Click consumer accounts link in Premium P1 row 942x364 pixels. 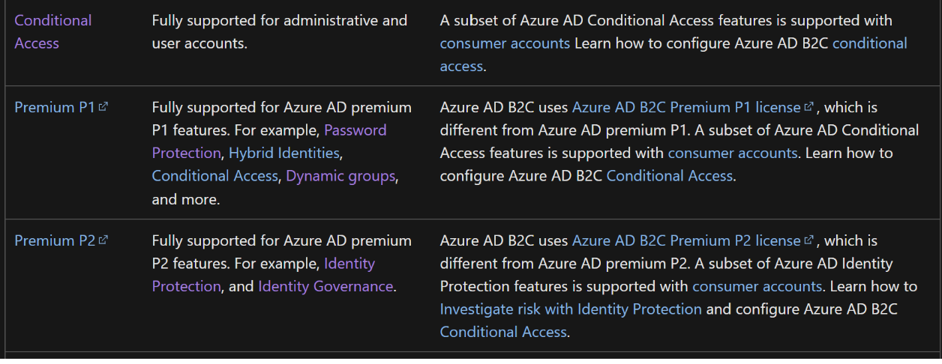732,153
